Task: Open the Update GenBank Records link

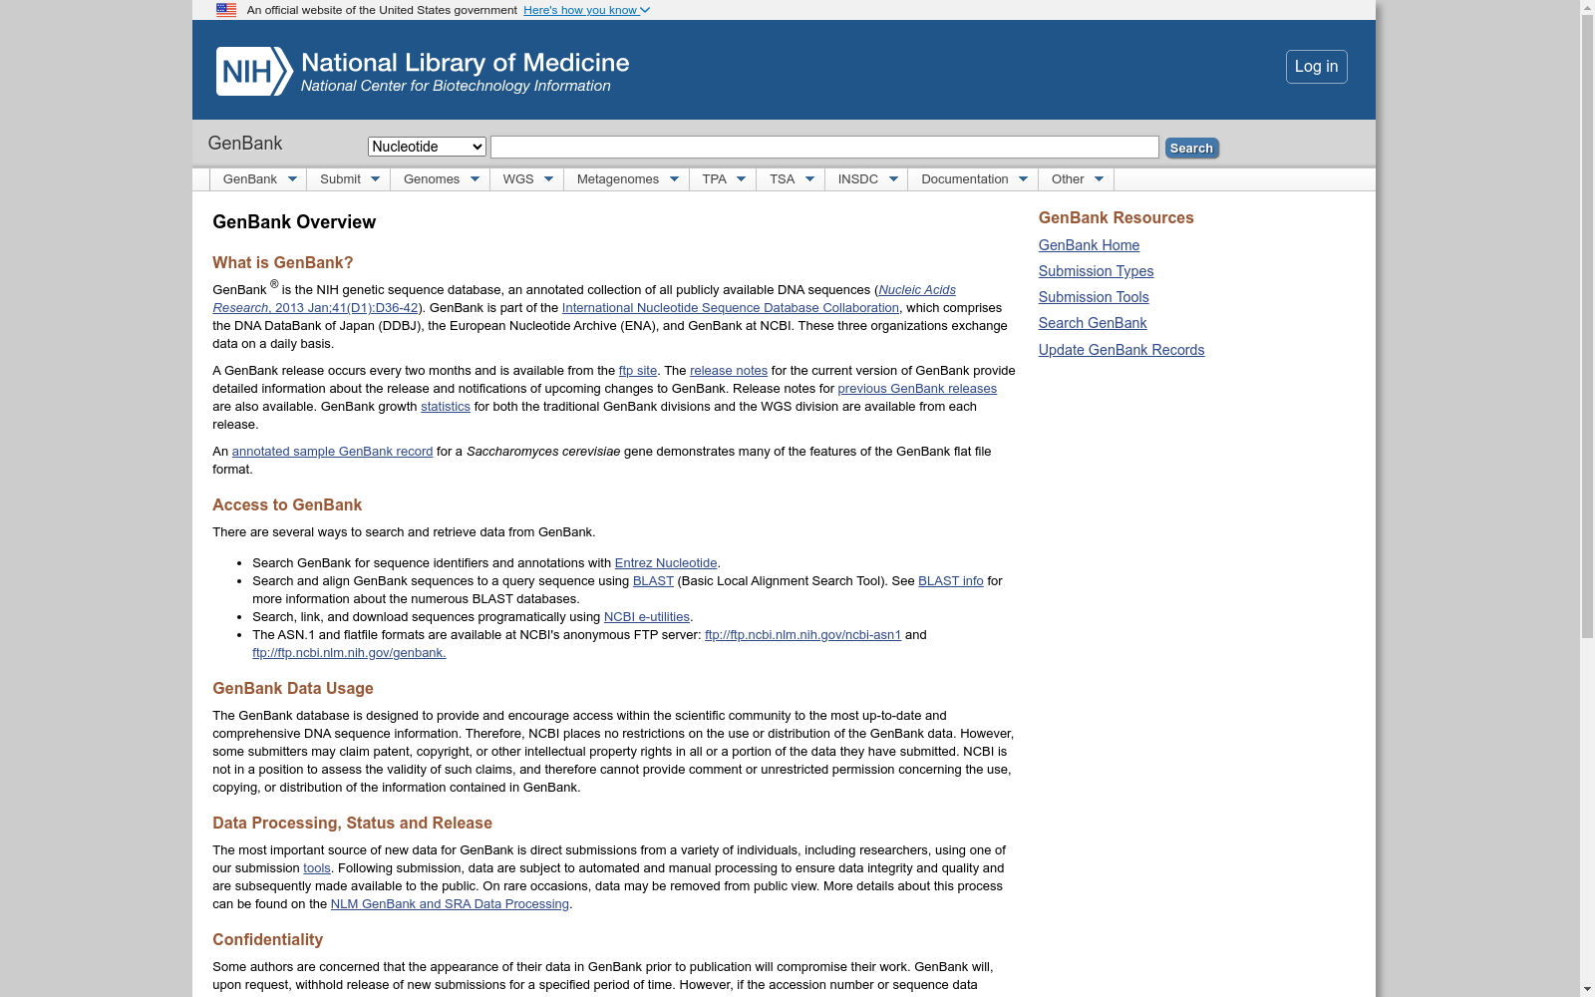Action: [1121, 350]
